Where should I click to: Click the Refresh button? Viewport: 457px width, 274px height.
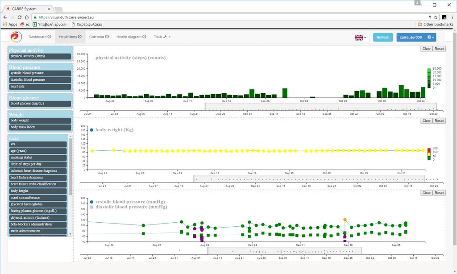382,37
